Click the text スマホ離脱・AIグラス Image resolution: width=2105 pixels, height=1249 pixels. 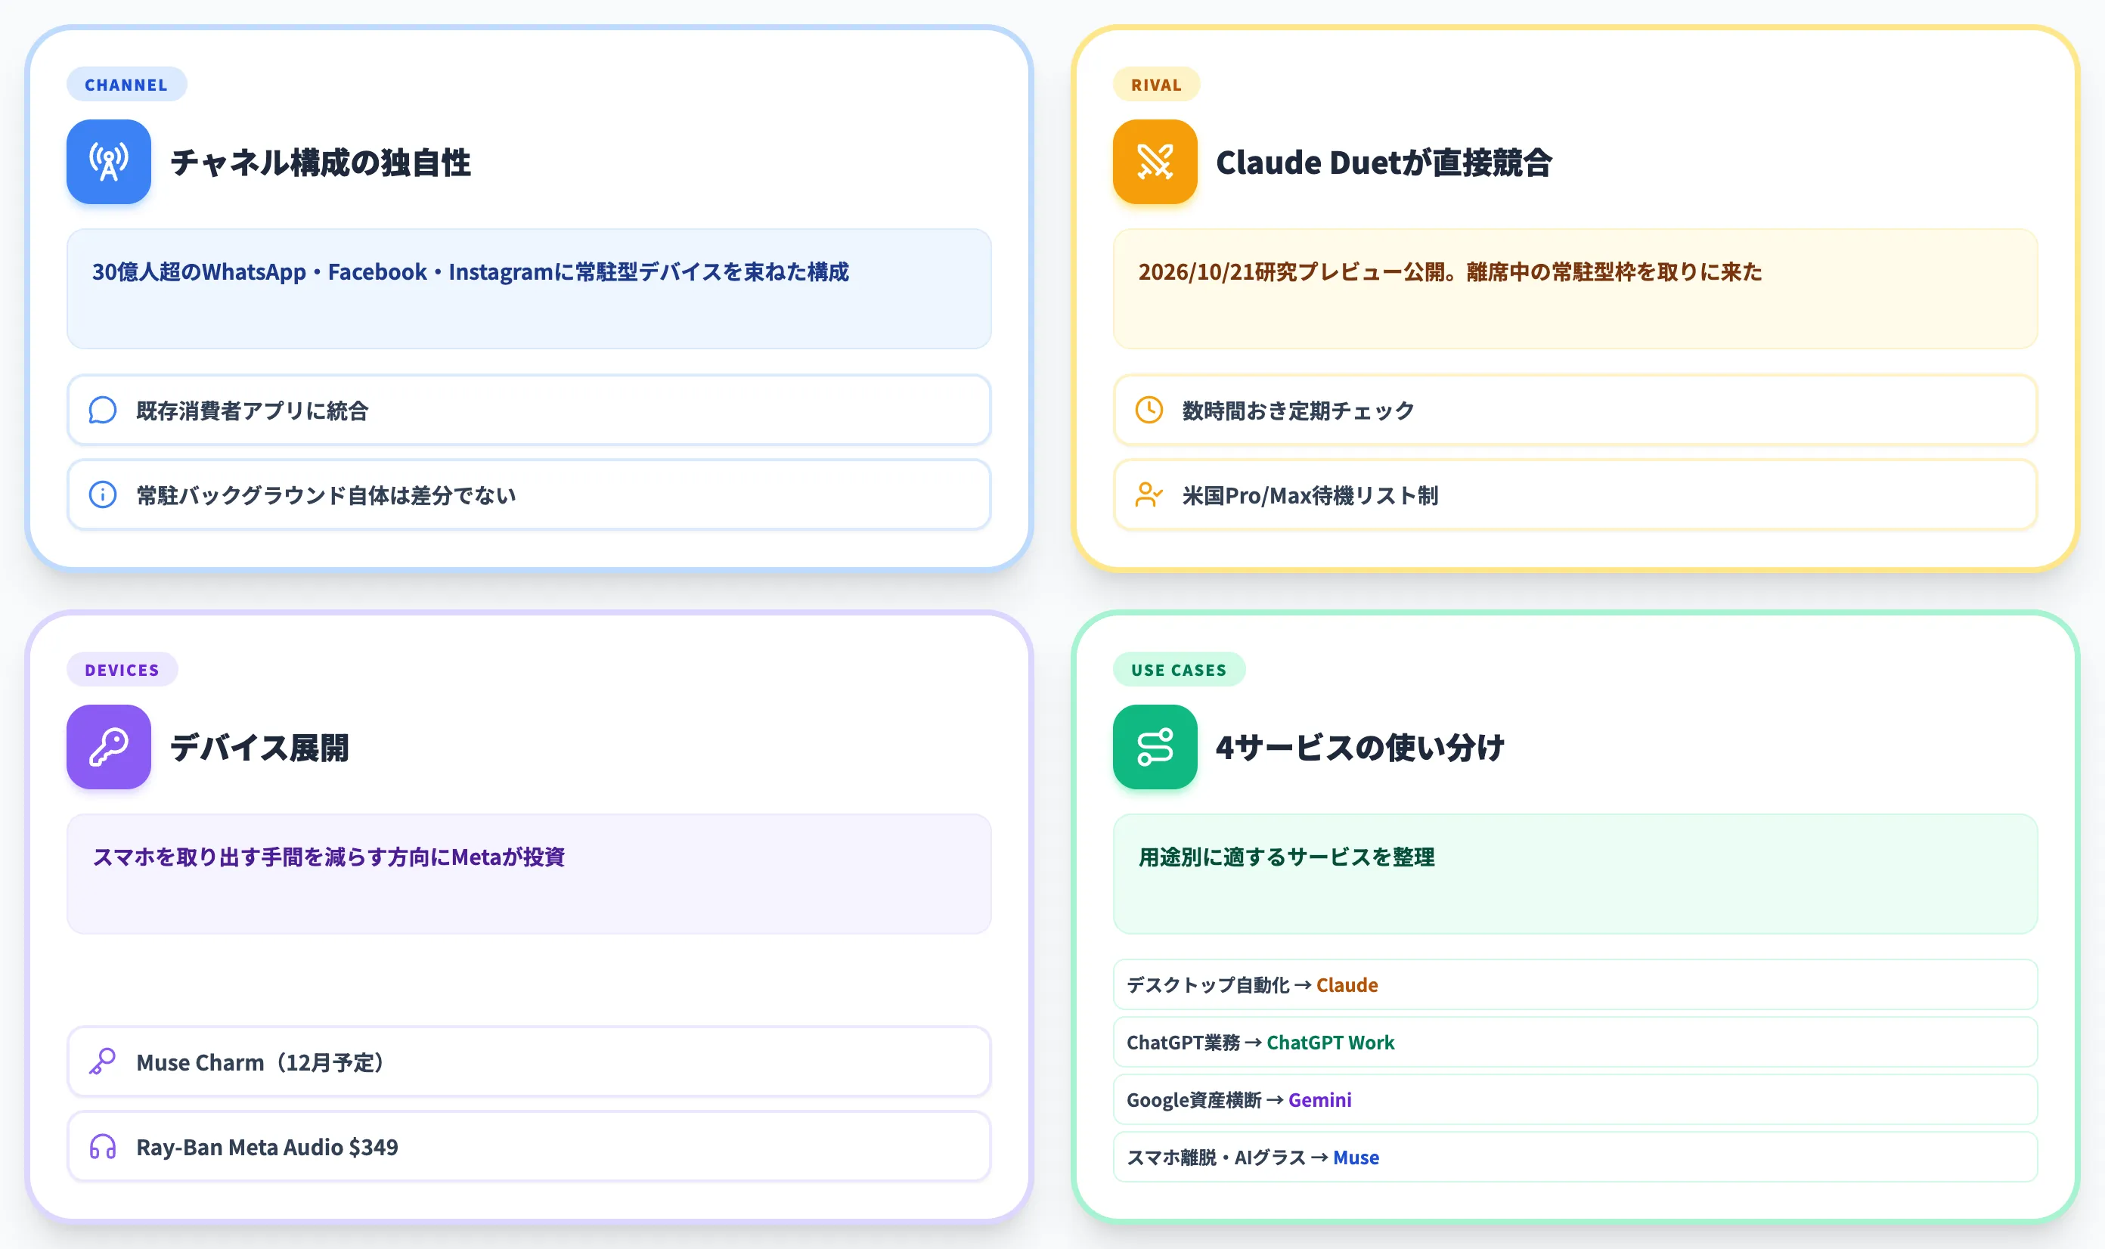1217,1158
